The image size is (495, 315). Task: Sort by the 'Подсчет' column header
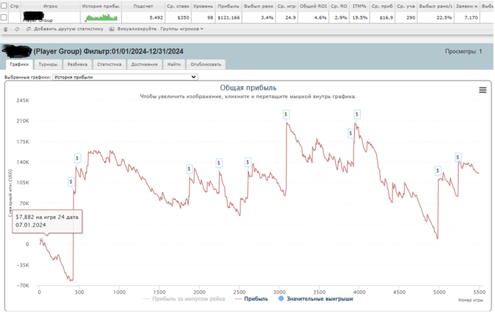[x=144, y=6]
